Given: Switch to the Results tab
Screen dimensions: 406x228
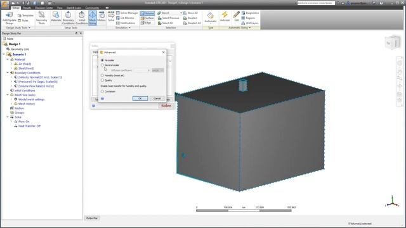Looking at the screenshot, I should point(27,8).
